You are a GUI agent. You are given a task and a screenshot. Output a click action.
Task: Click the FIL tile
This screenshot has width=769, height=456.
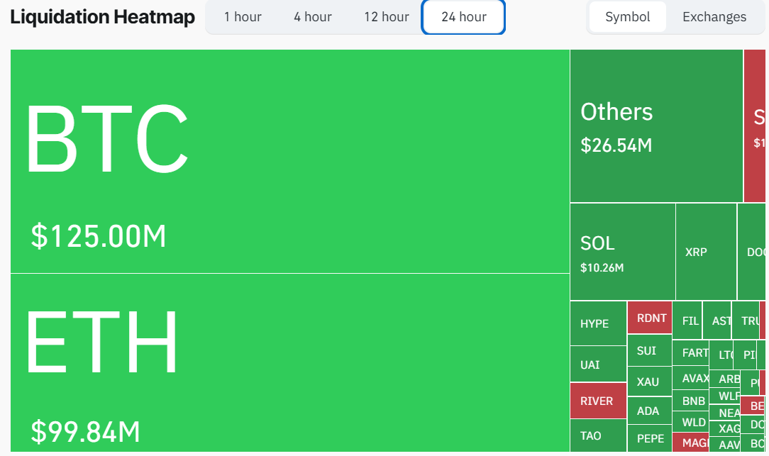(687, 319)
